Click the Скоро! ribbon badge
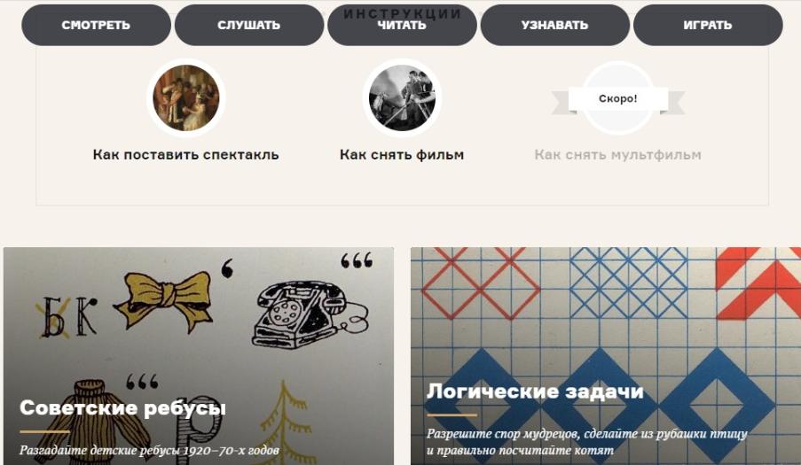 pos(618,99)
